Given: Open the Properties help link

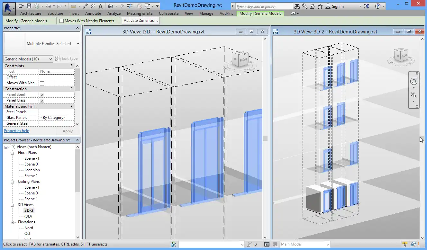Looking at the screenshot, I should tap(16, 131).
